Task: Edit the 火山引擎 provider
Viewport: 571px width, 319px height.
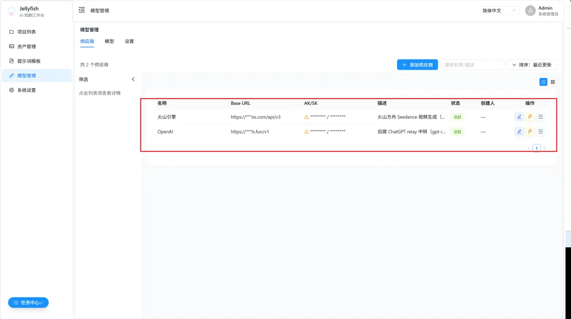Action: [x=519, y=117]
